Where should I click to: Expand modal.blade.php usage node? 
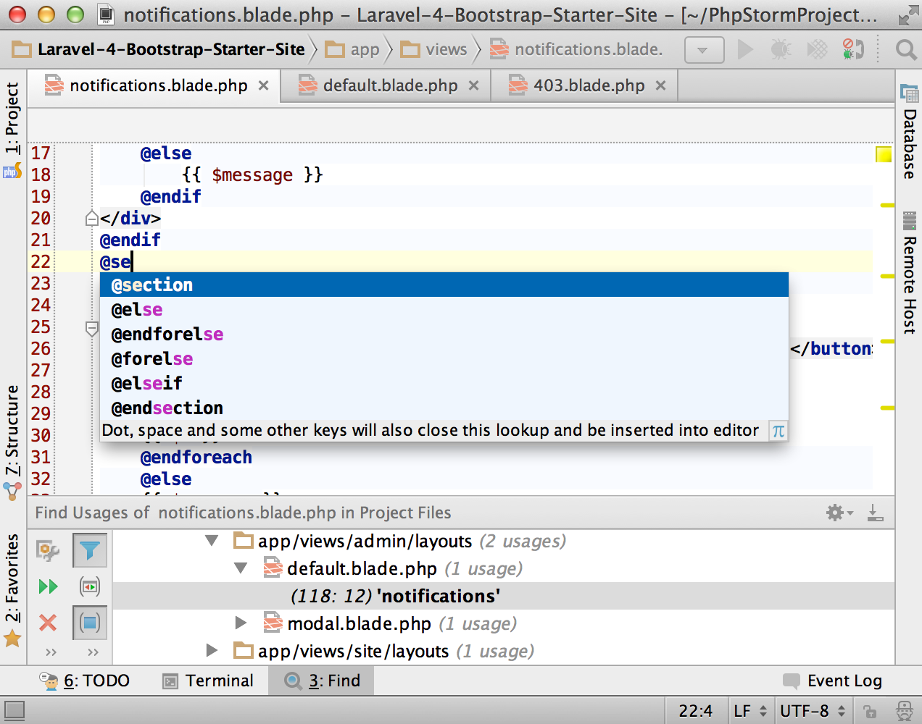pos(241,623)
